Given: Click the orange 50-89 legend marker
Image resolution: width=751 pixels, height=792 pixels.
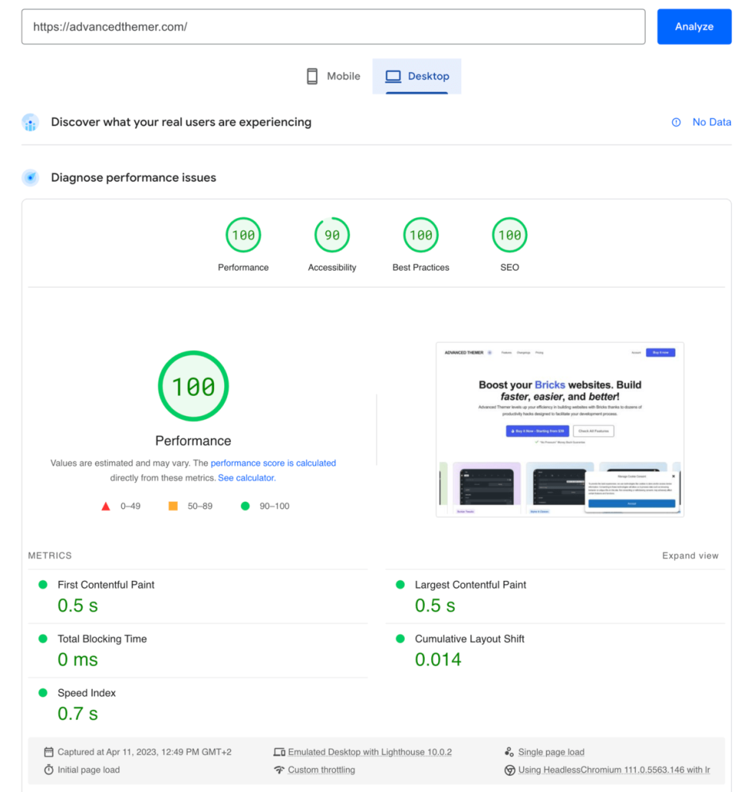Looking at the screenshot, I should [x=173, y=505].
